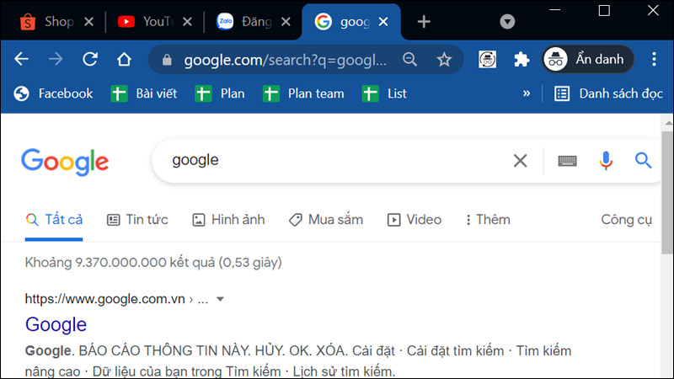674x379 pixels.
Task: Go to the browser home page
Action: (x=124, y=60)
